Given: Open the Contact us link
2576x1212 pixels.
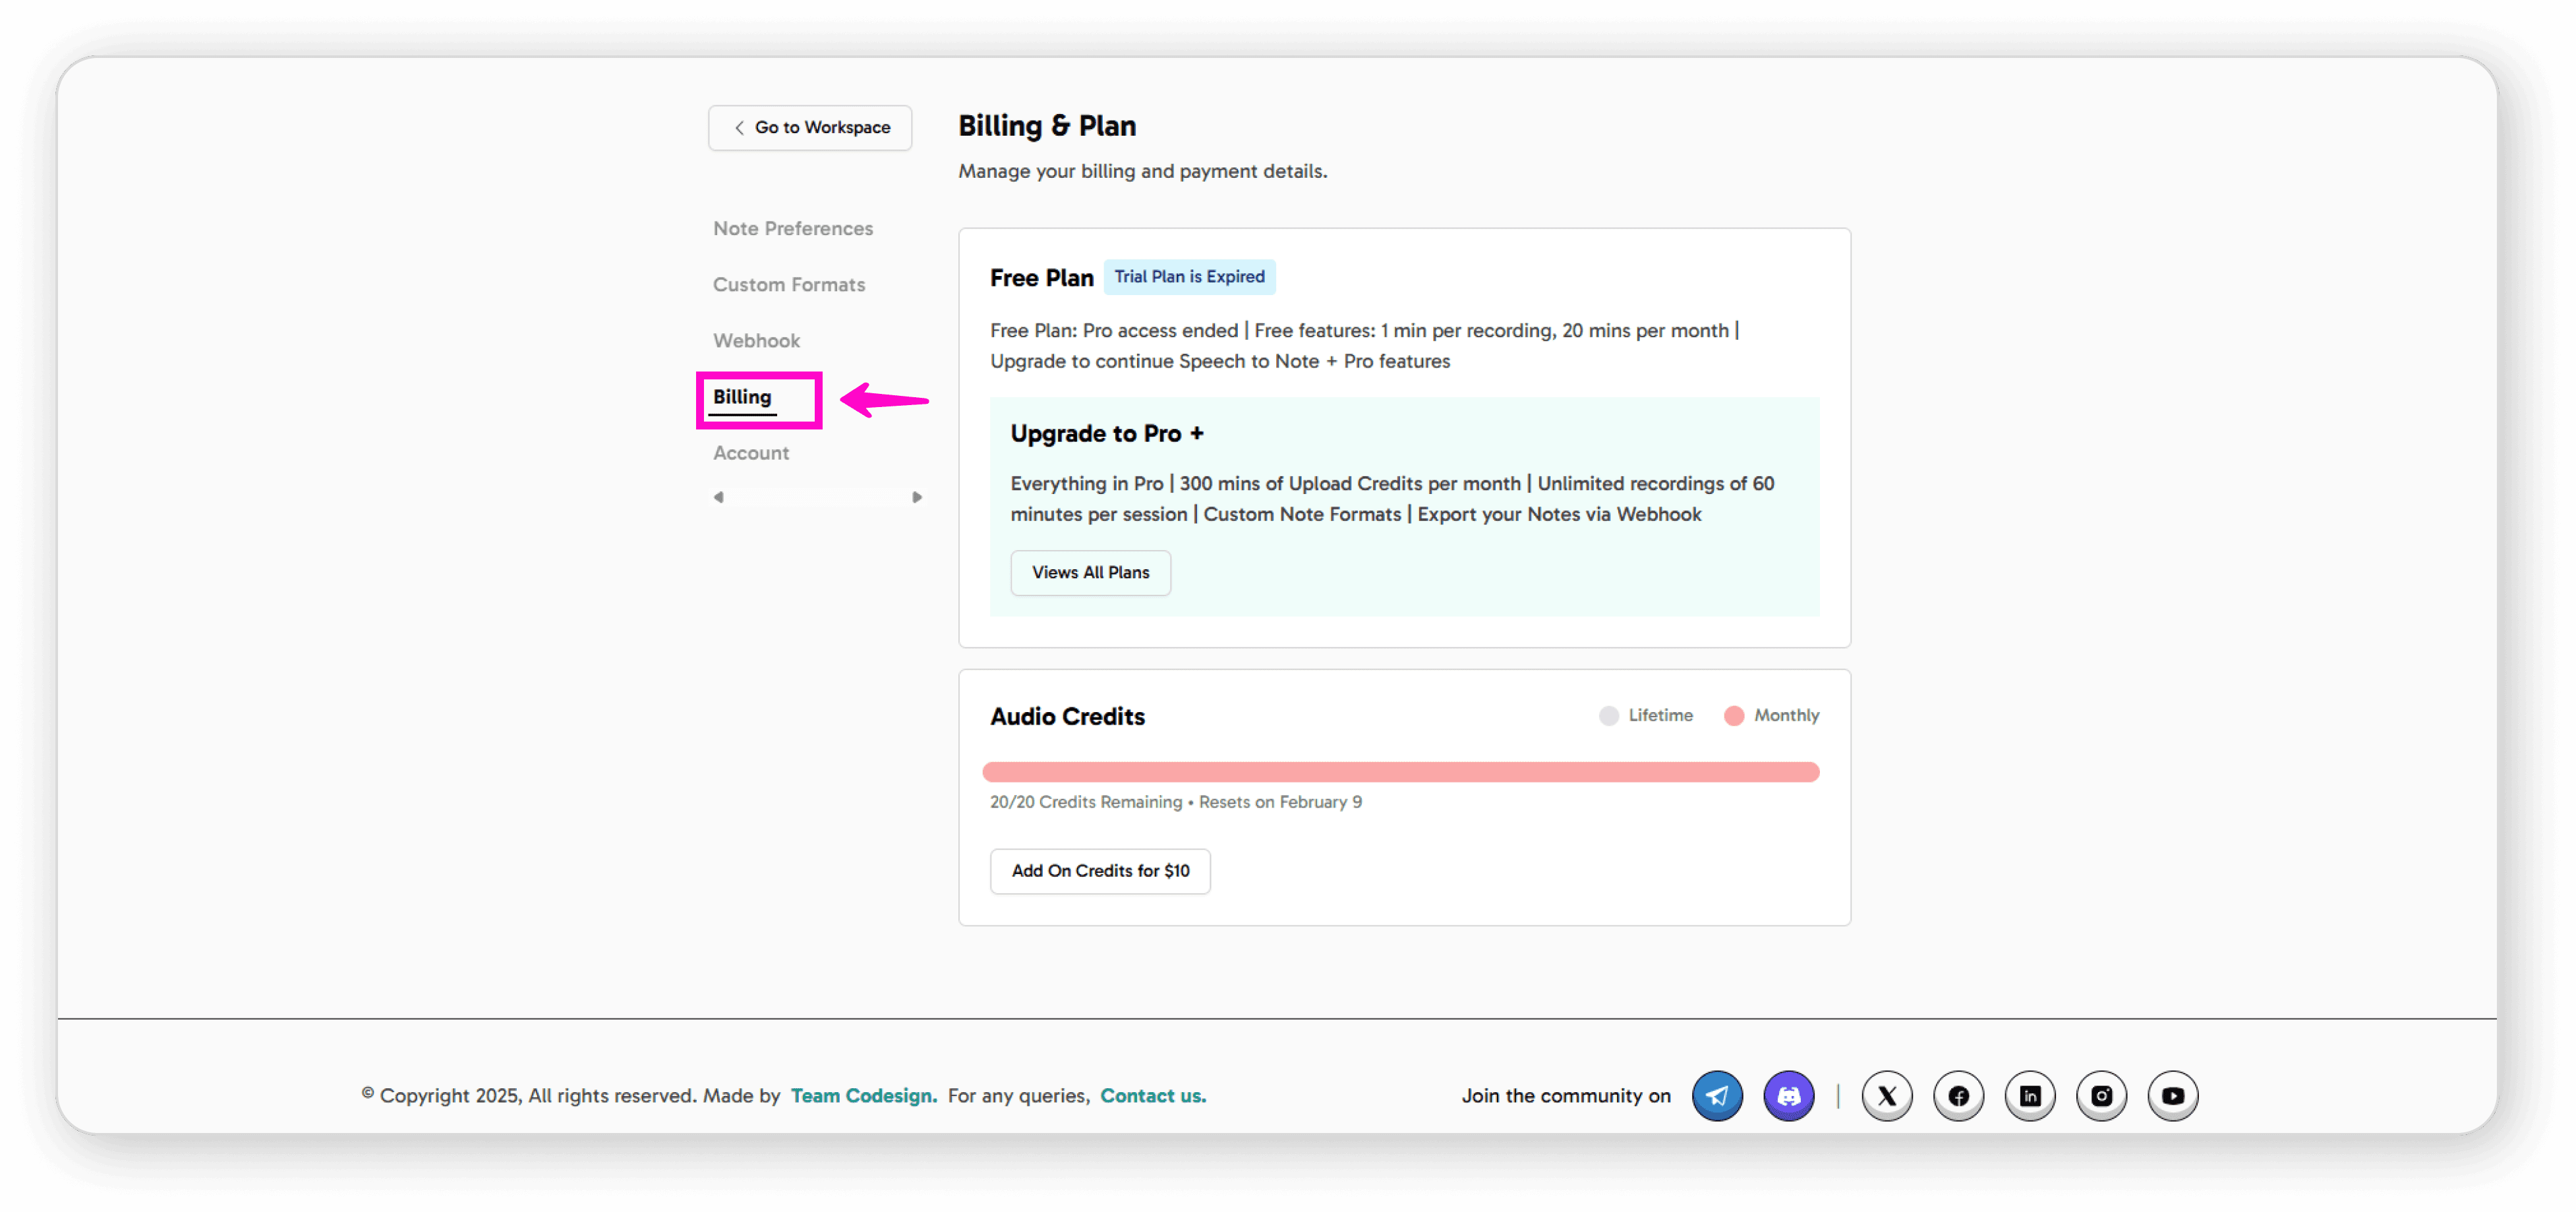Looking at the screenshot, I should pos(1152,1095).
